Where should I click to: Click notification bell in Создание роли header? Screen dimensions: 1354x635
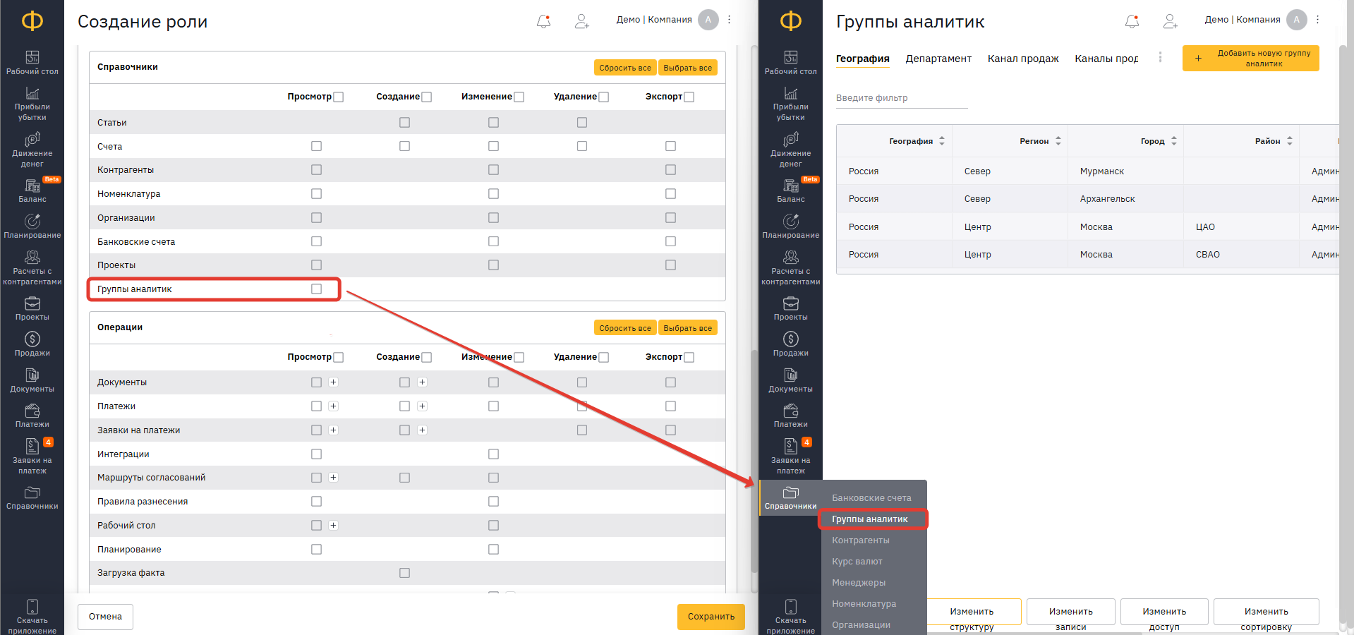pyautogui.click(x=543, y=21)
